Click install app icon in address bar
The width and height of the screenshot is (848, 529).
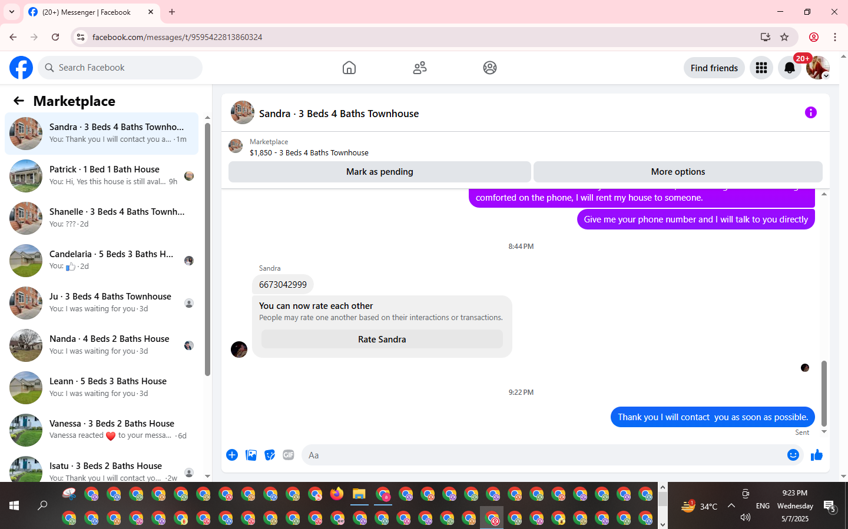click(766, 37)
